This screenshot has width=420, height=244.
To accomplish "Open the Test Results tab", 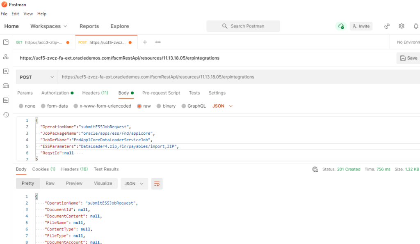I will [x=106, y=169].
